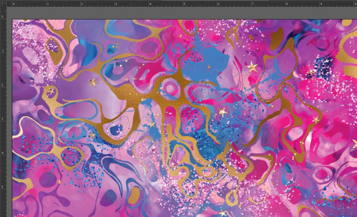Click the gold star on the purple area at left
Screen dimensions: 357x217
[93, 82]
